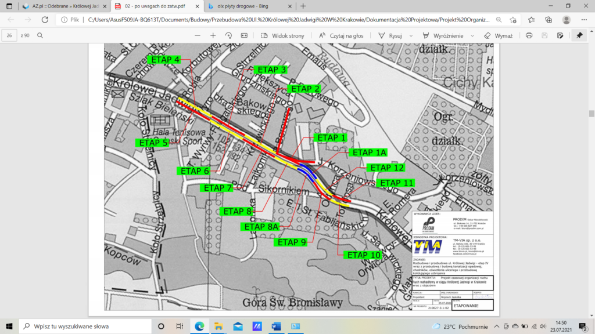Click the zoom in (plus) button
595x334 pixels.
pos(213,35)
